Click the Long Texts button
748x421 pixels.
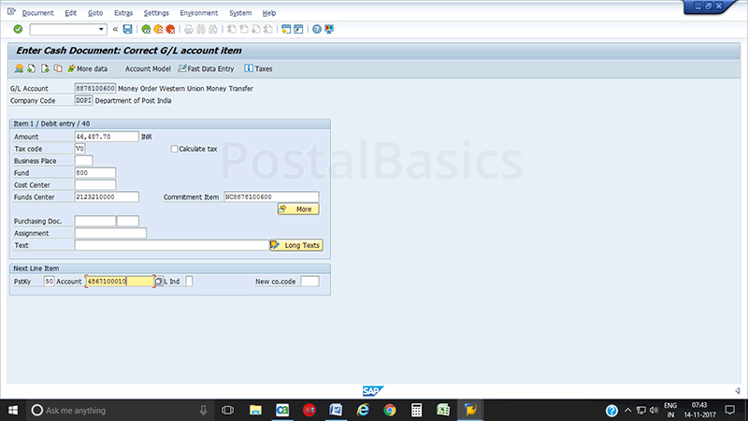point(295,245)
